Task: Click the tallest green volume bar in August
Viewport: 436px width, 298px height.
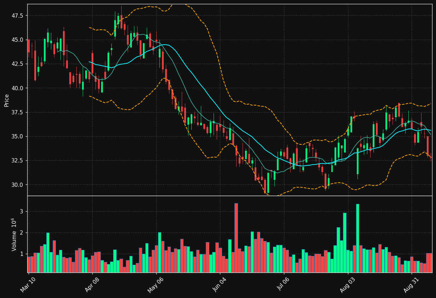Action: click(x=357, y=238)
